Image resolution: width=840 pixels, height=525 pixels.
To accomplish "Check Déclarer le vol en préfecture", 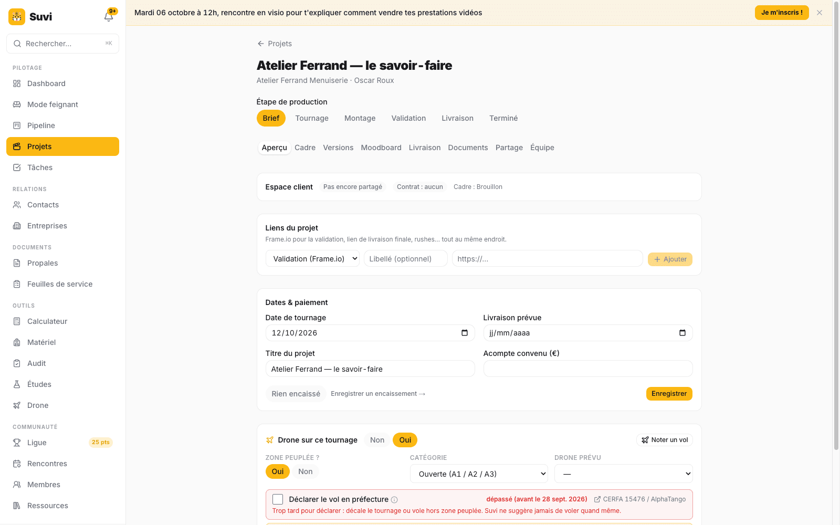I will tap(278, 499).
